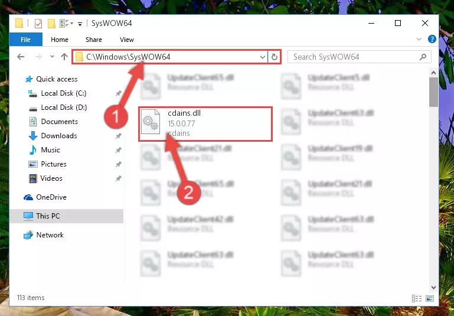The height and width of the screenshot is (316, 454).
Task: Click the Properties quick access icon
Action: click(x=38, y=24)
